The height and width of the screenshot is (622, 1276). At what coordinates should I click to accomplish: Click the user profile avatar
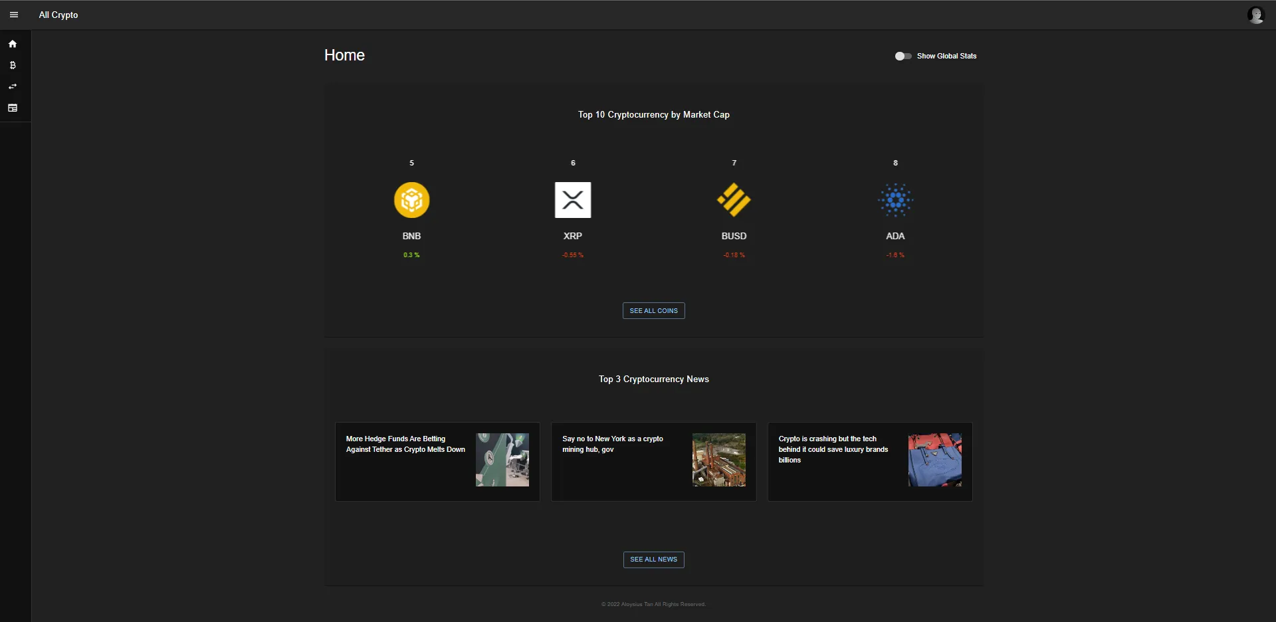coord(1257,15)
